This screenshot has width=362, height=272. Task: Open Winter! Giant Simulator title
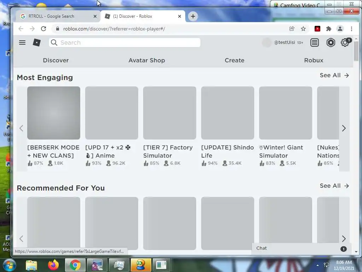(281, 152)
